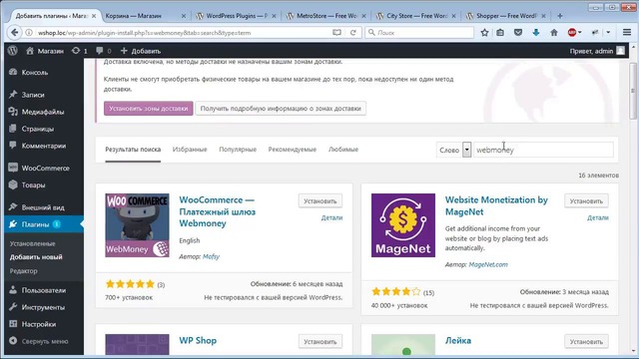
Task: Install the WooCommerce Webmoney gateway plugin
Action: (x=319, y=201)
